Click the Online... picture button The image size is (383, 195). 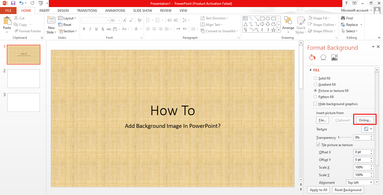[x=365, y=120]
